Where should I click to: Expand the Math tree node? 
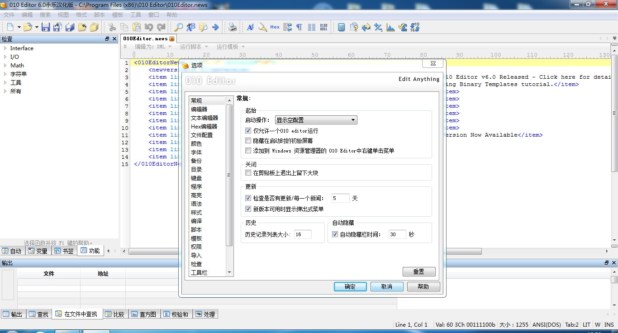5,66
